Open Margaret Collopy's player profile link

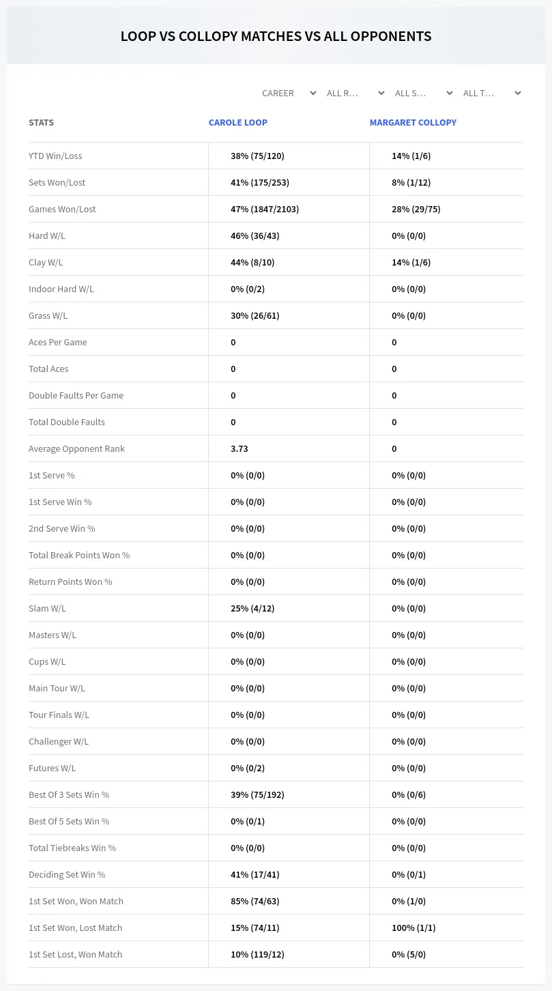[413, 123]
